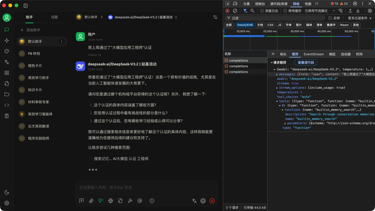
Task: Open the quick phrases hammer icon
Action: coord(130,201)
